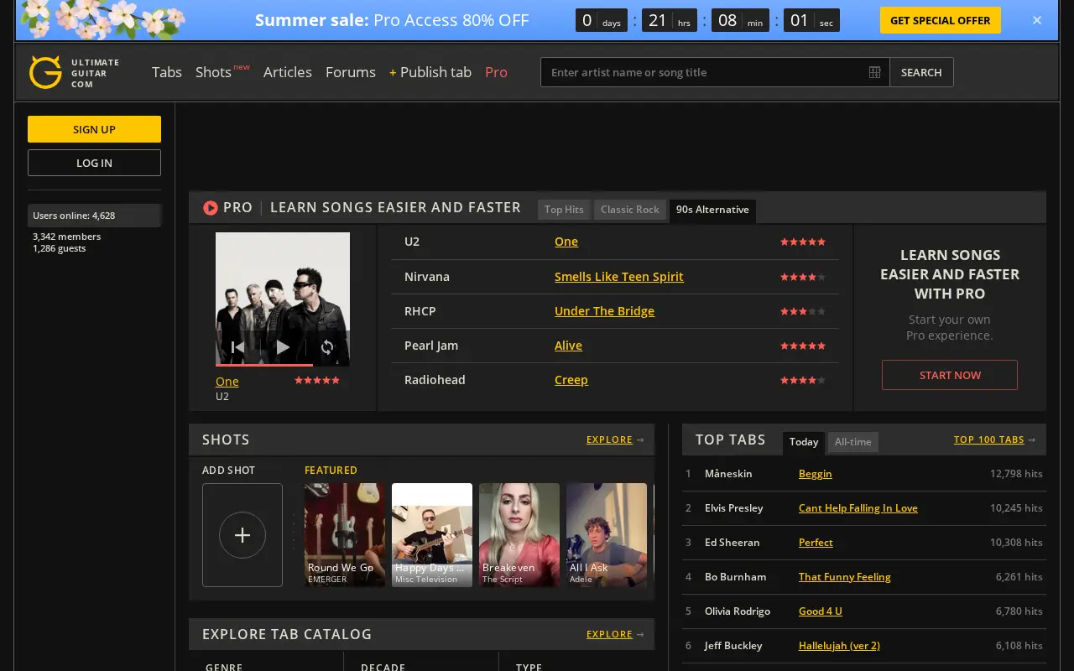Click the star rating for Nirvana row
Viewport: 1074px width, 671px height.
coord(803,277)
